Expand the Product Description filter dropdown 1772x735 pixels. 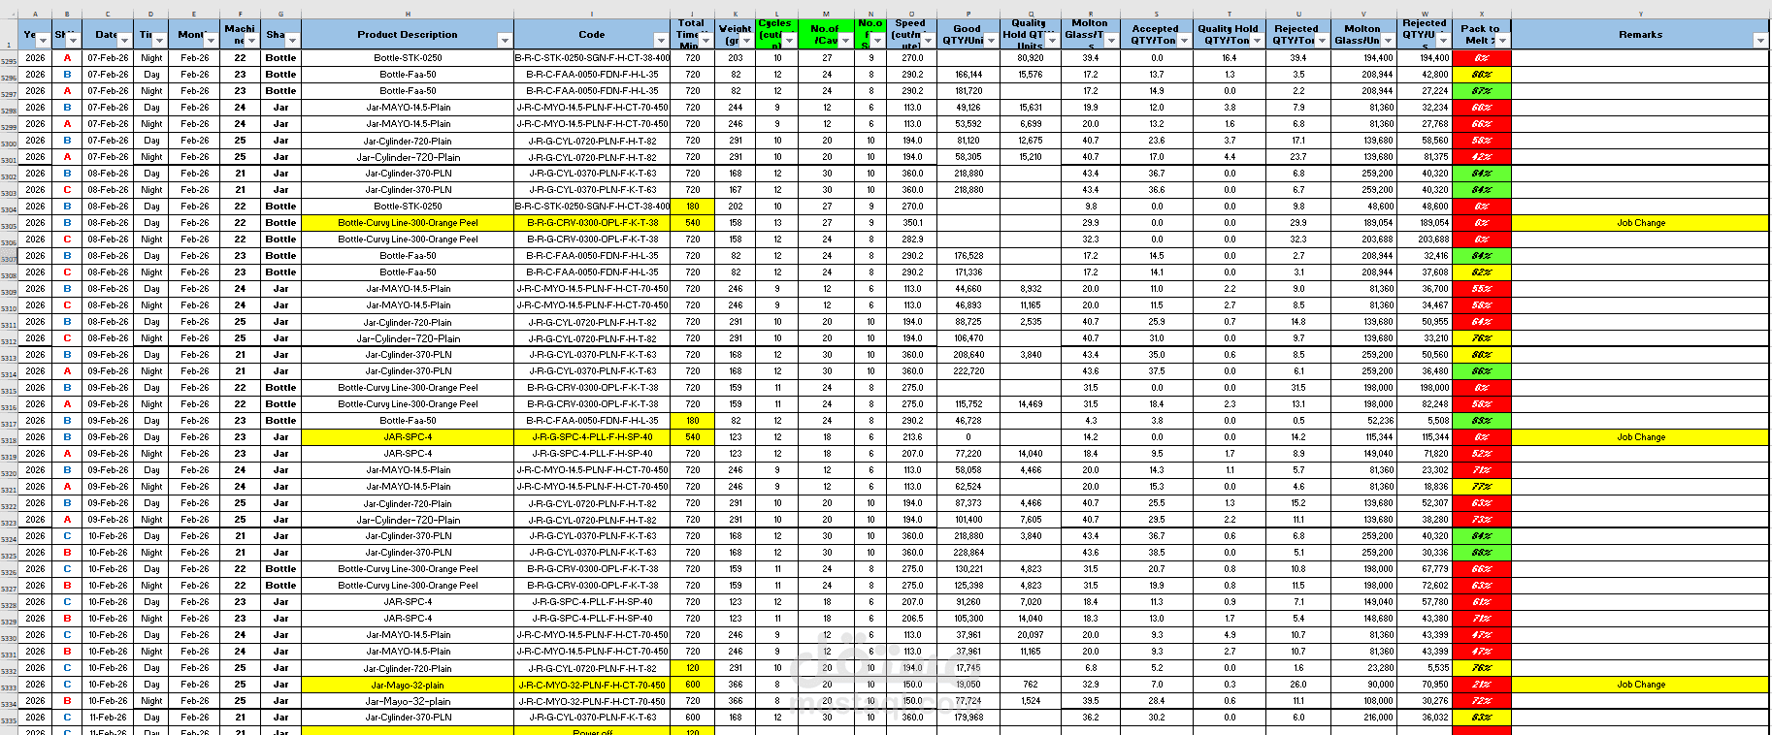point(505,41)
